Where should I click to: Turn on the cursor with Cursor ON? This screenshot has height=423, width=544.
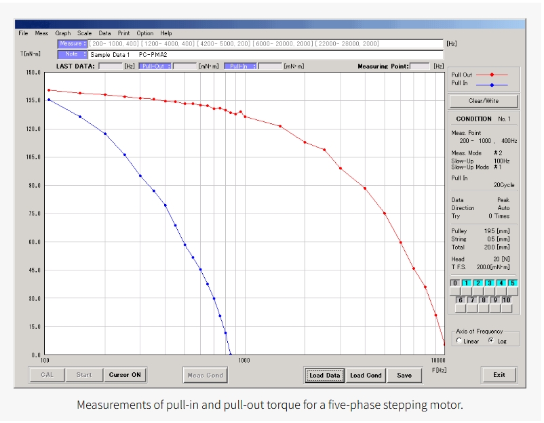pyautogui.click(x=125, y=375)
